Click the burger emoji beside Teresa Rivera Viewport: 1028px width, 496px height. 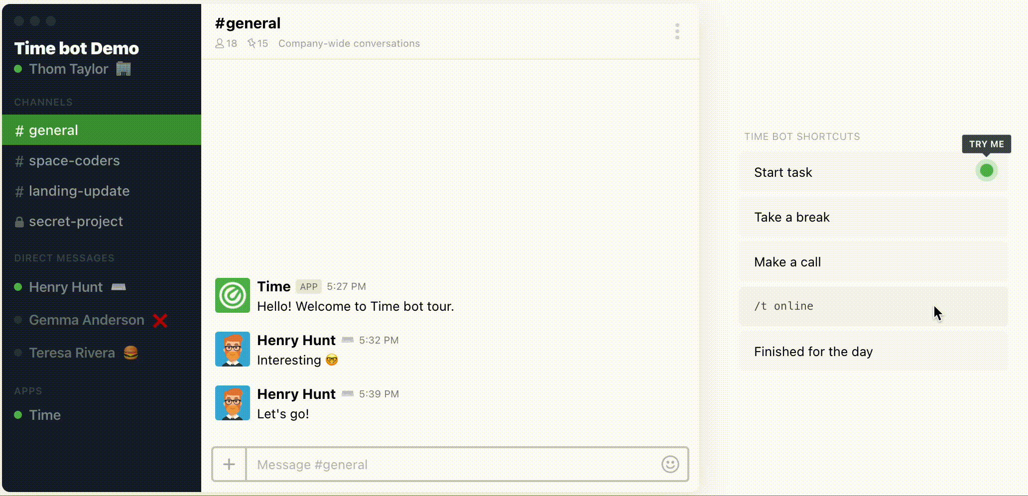pyautogui.click(x=130, y=353)
